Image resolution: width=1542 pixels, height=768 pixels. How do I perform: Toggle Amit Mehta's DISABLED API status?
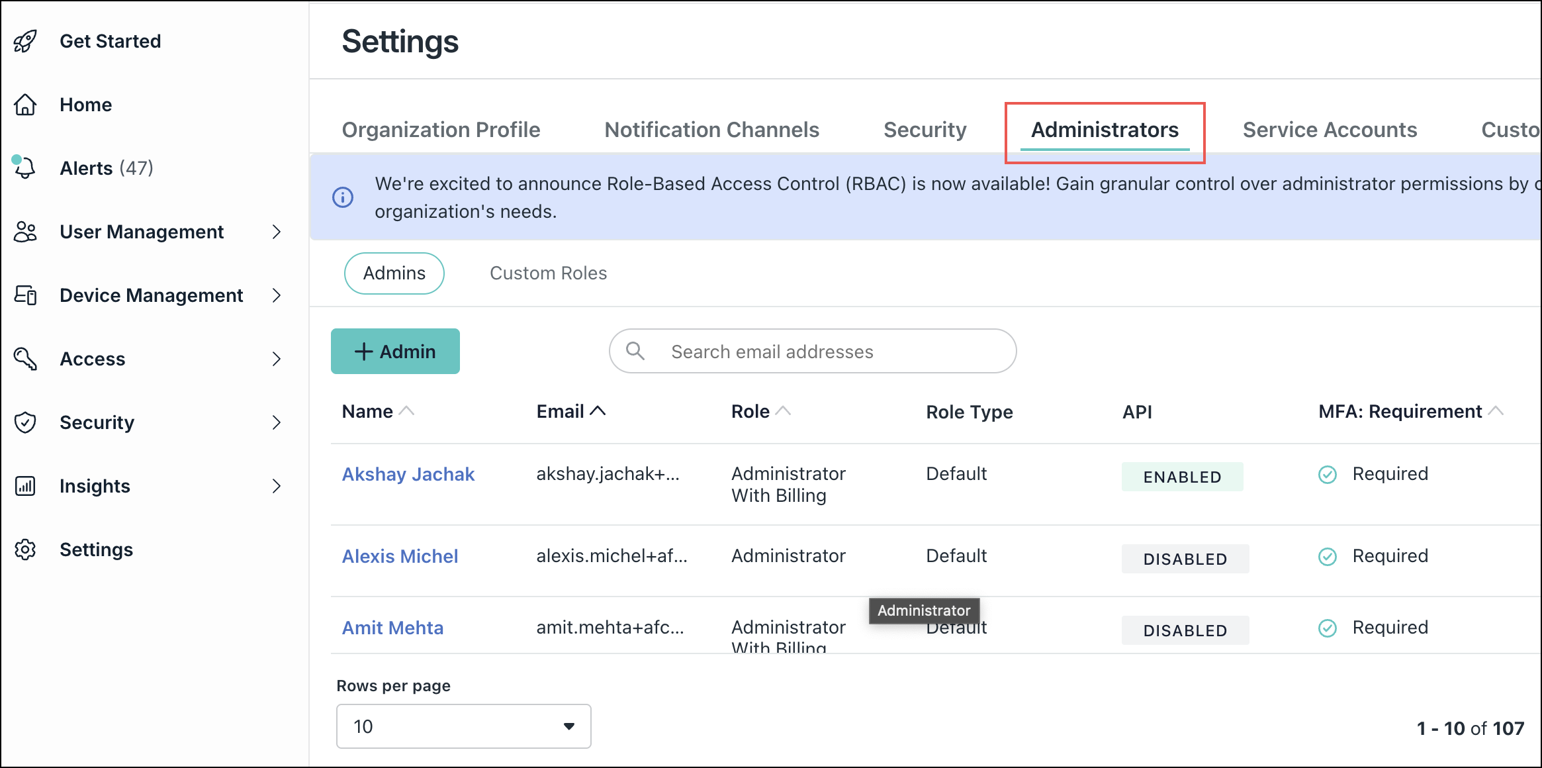coord(1185,630)
